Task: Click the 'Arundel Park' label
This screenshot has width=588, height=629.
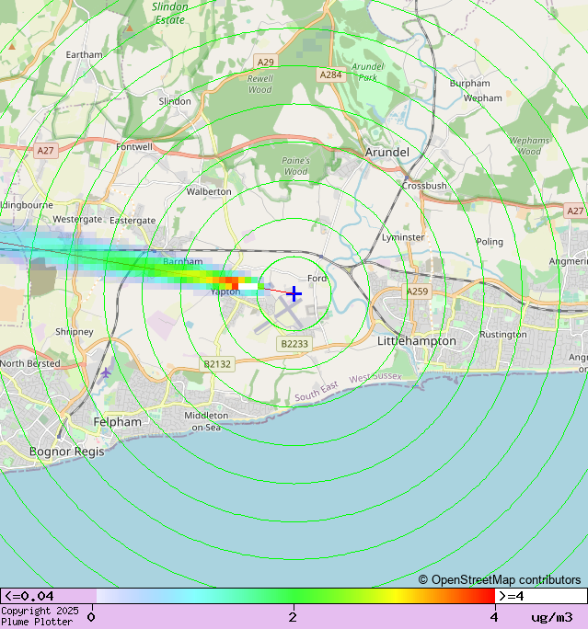Action: [368, 72]
